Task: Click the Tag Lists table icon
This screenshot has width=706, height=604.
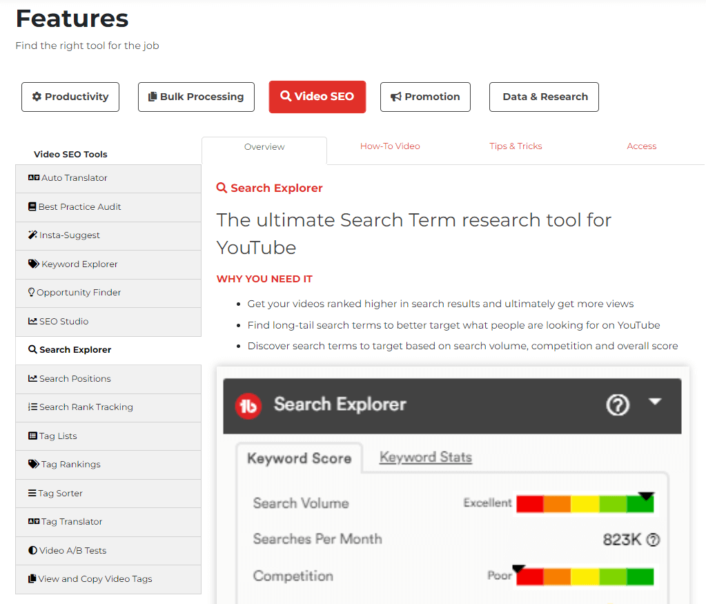Action: pos(32,436)
